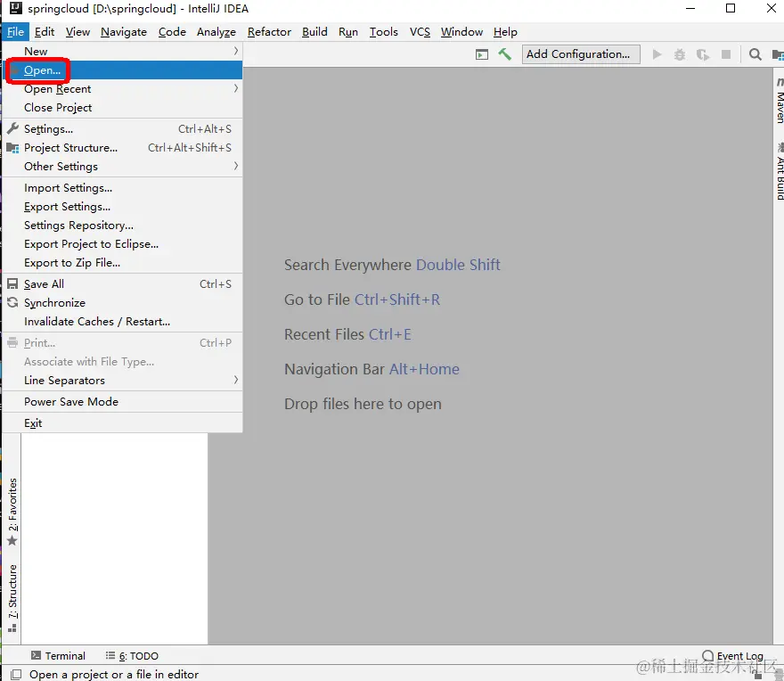
Task: Click 'Recent Files Ctrl+E' hint text
Action: (347, 334)
